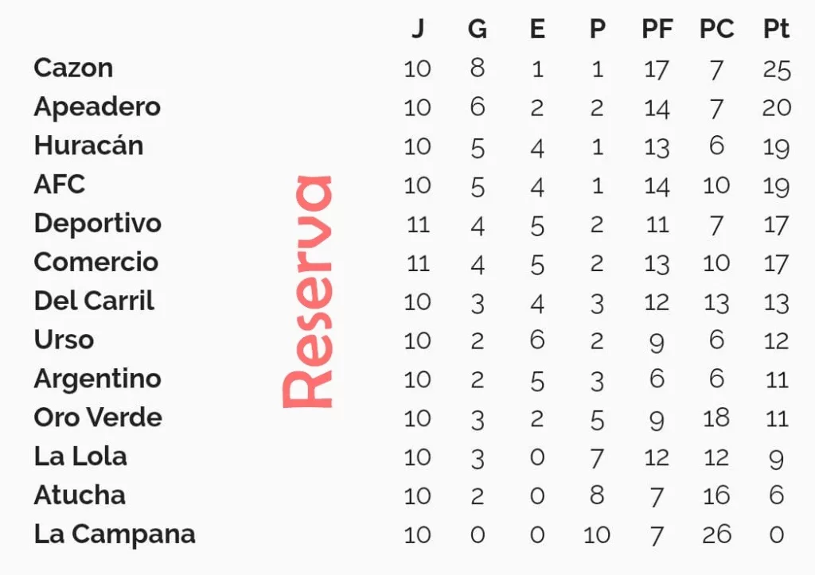815x575 pixels.
Task: Click the red Reserva vertical label
Action: pos(308,291)
